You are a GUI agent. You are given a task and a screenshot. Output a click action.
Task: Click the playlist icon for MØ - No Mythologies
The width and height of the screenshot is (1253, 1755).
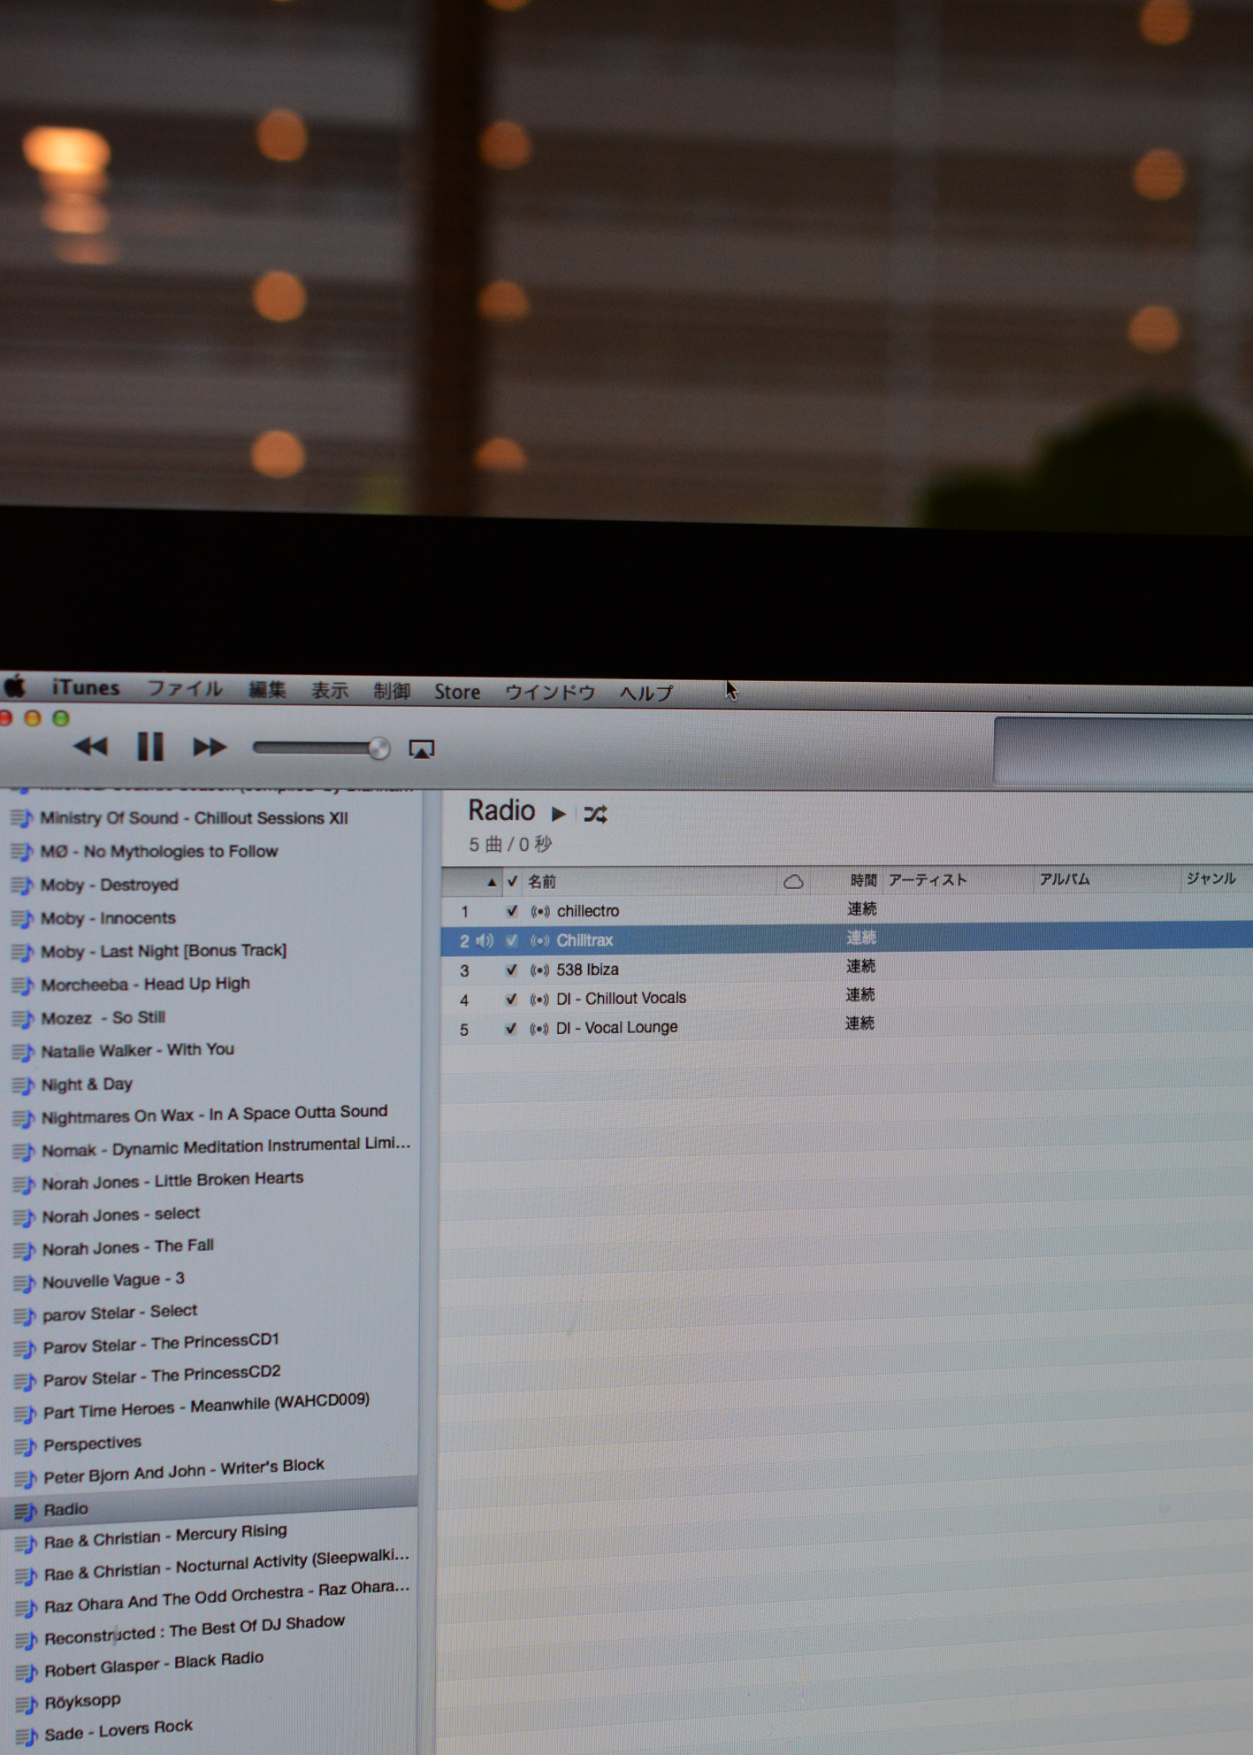click(x=21, y=852)
